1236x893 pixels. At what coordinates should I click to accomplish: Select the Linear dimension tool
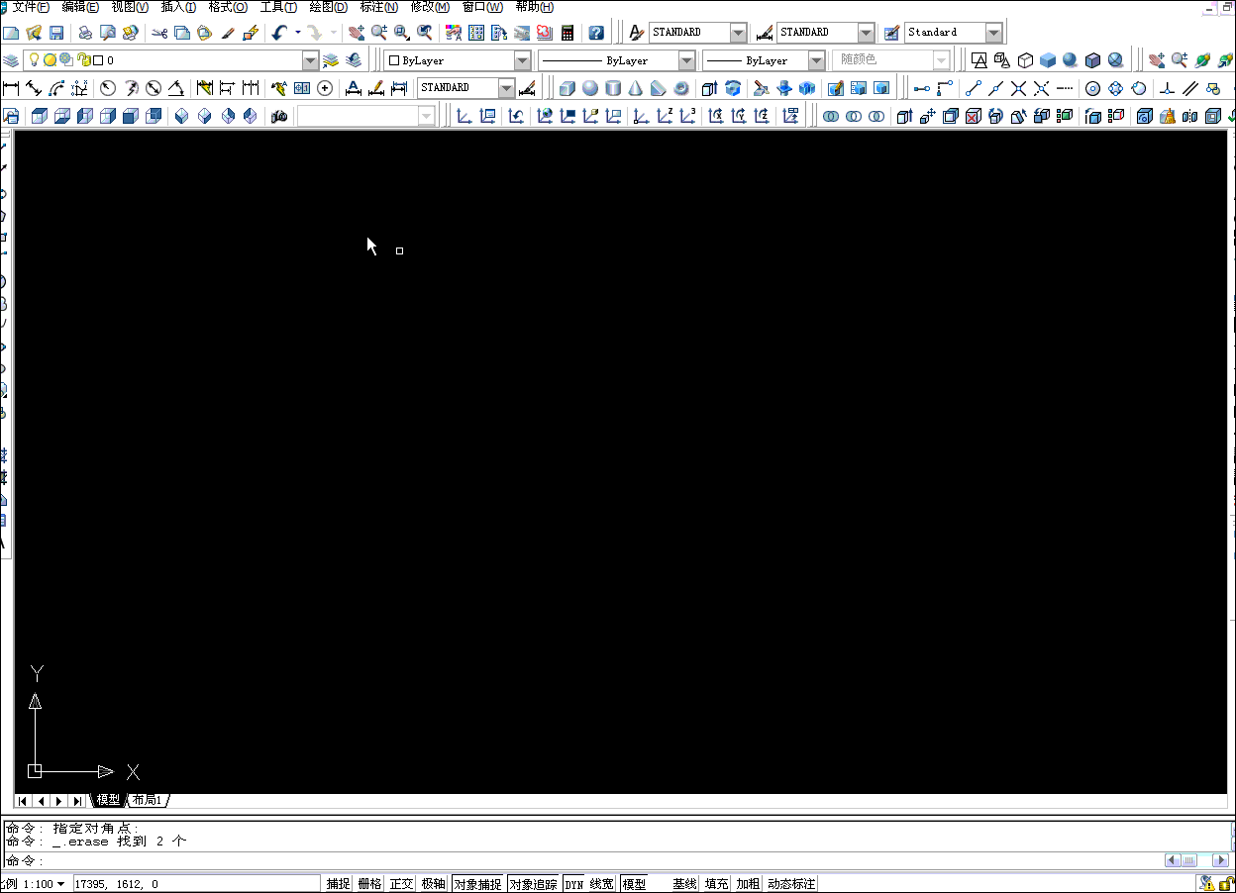click(11, 88)
